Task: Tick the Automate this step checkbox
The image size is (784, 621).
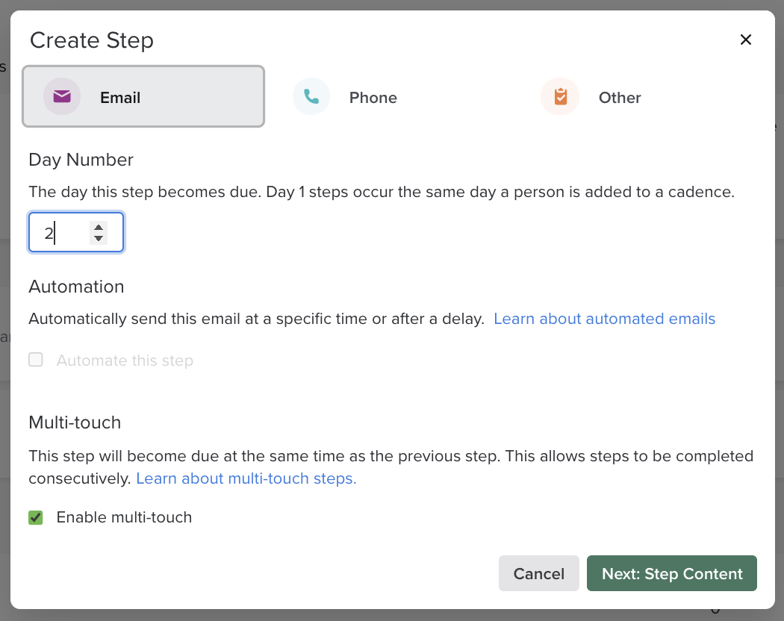Action: (x=36, y=361)
